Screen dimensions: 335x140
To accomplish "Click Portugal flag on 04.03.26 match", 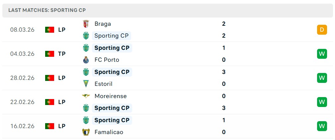I will click(x=49, y=54).
